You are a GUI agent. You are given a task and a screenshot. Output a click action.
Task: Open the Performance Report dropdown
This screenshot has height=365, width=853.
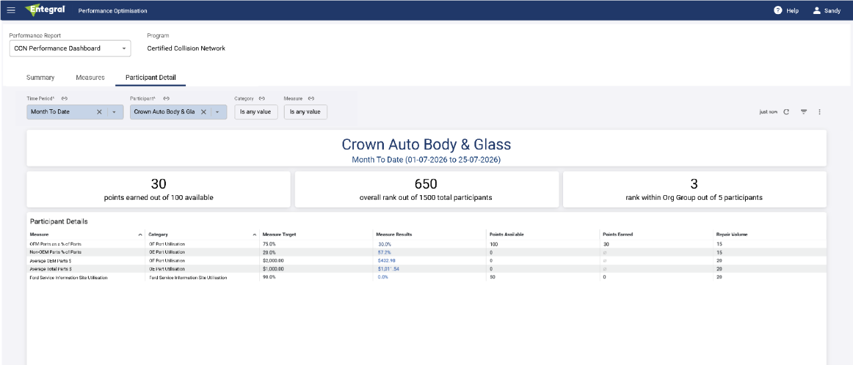70,48
